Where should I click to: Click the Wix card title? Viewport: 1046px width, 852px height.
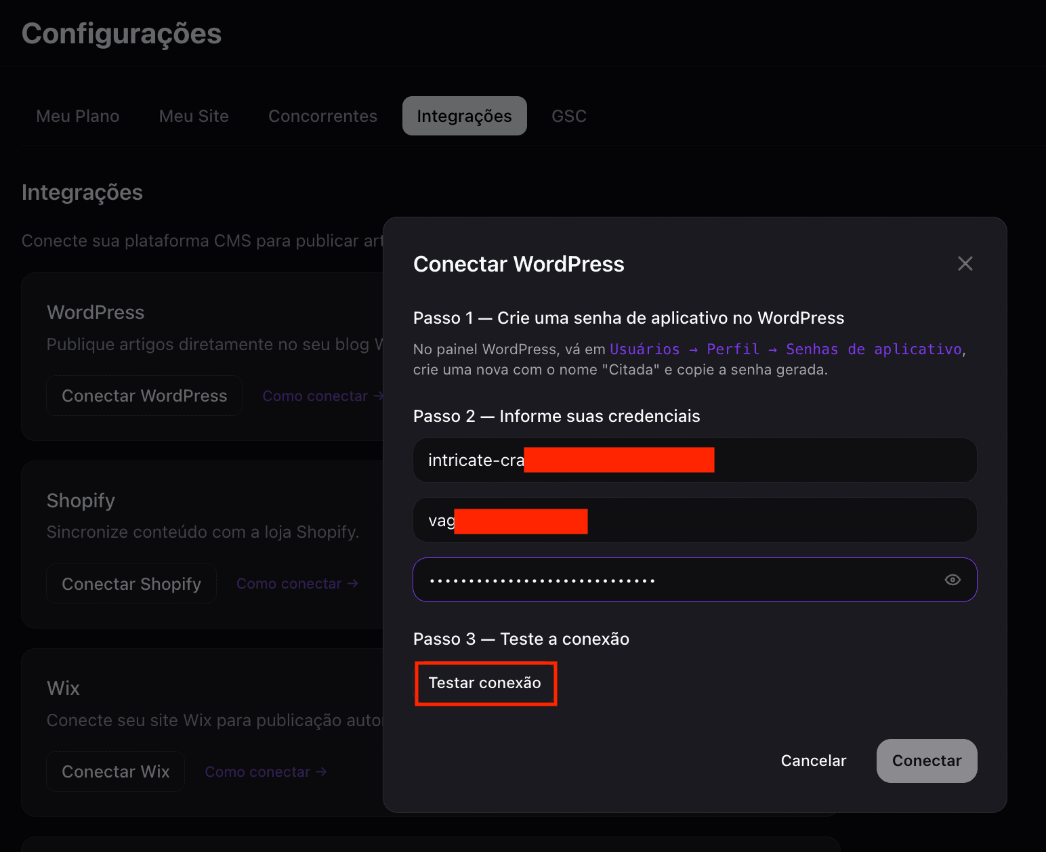63,688
